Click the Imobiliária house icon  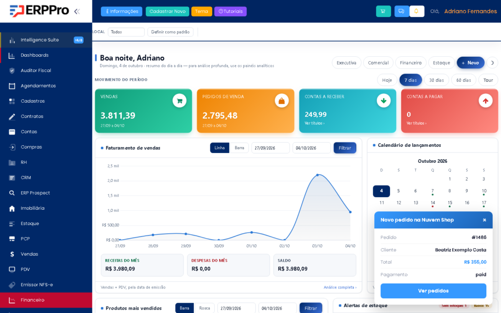pyautogui.click(x=12, y=208)
